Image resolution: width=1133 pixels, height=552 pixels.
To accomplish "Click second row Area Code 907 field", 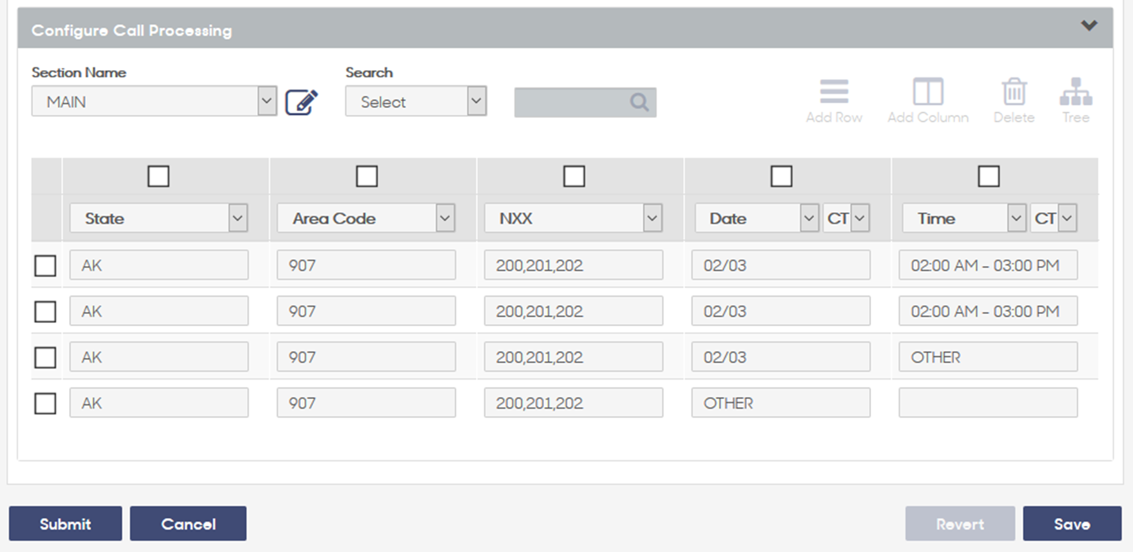I will click(x=366, y=311).
